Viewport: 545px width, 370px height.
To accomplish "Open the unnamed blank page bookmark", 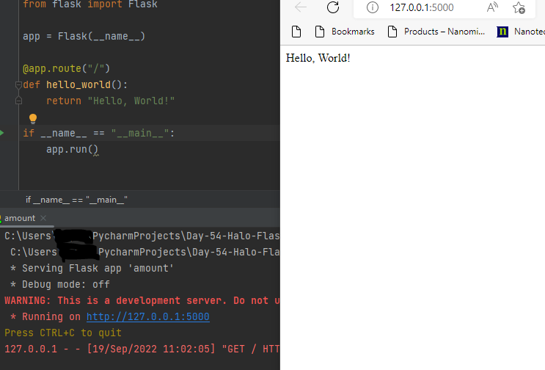I will point(296,32).
